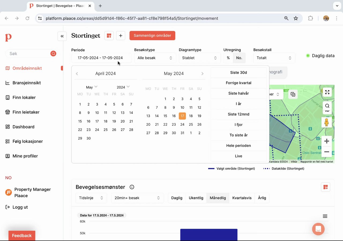343x241 pixels.
Task: Click Sammenlign områder button
Action: click(x=152, y=36)
